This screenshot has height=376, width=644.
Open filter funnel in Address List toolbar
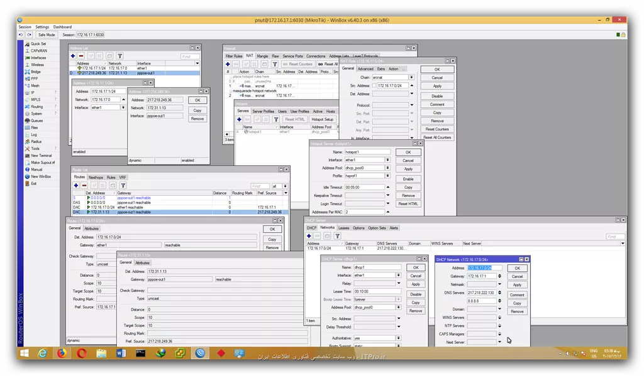click(120, 56)
